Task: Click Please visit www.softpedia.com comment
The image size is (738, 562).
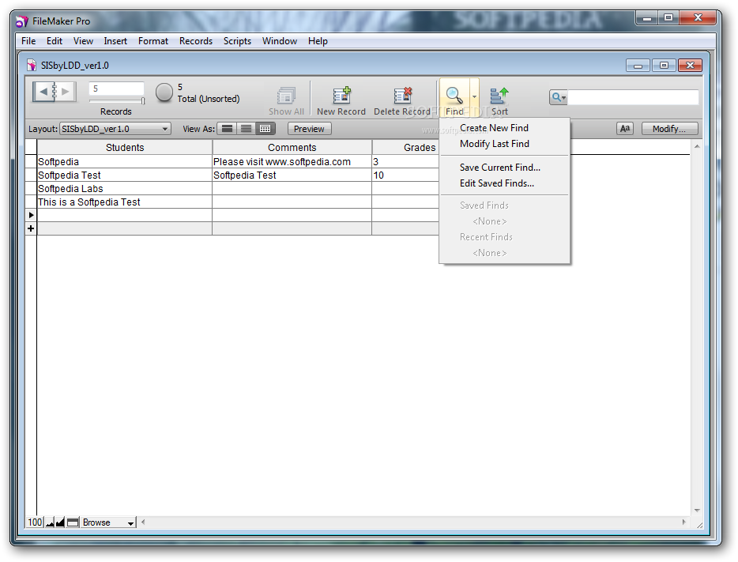Action: tap(292, 161)
